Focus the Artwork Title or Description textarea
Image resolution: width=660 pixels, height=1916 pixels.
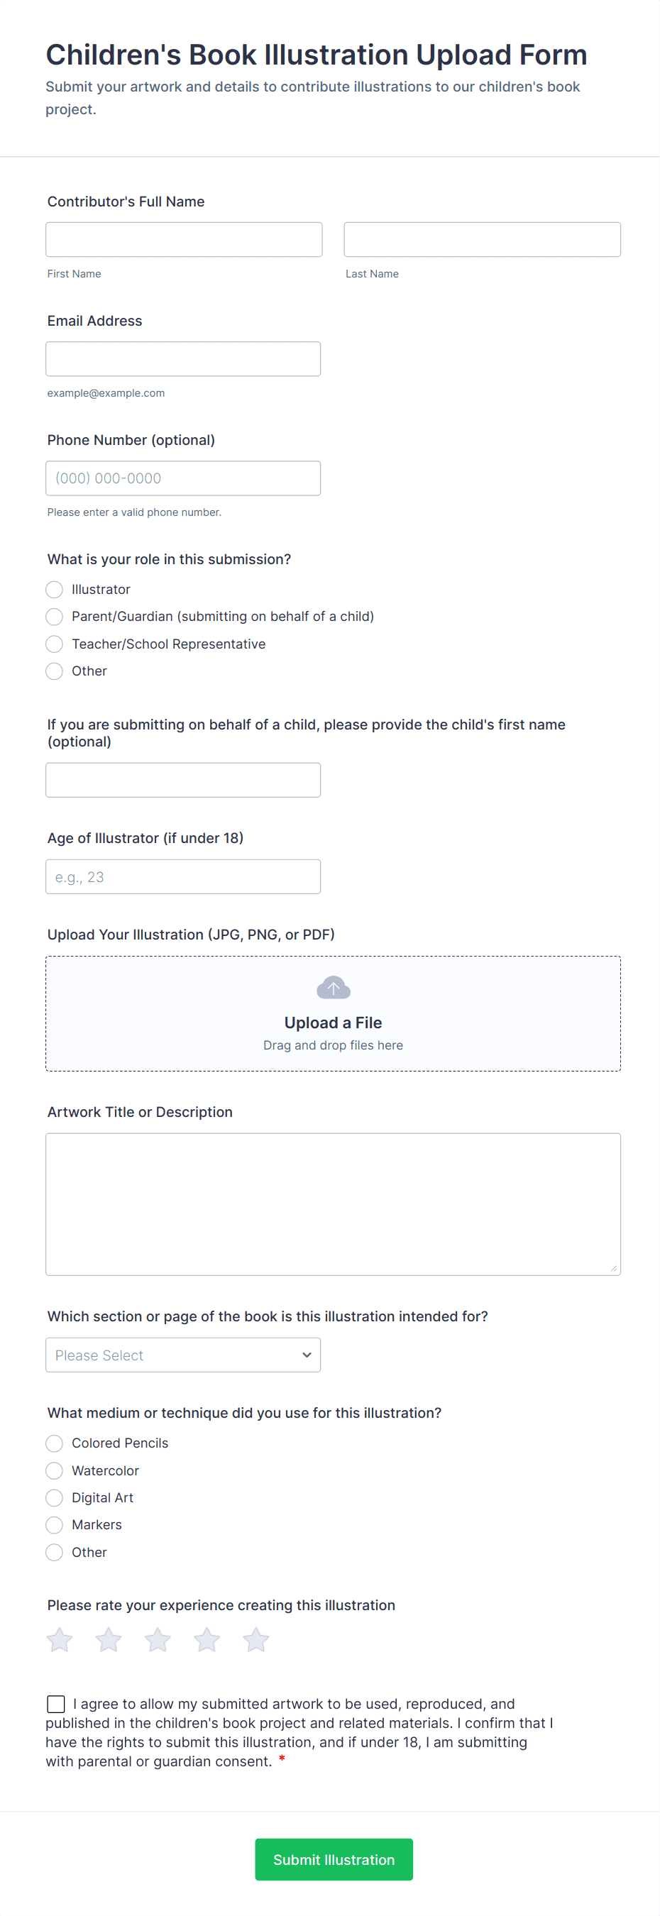(x=333, y=1204)
